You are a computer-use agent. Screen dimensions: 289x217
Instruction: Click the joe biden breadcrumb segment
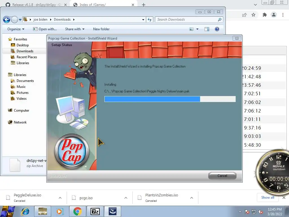point(40,19)
